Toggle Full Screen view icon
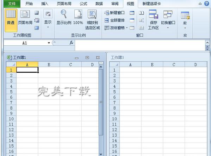This screenshot has width=211, height=156. (37, 28)
